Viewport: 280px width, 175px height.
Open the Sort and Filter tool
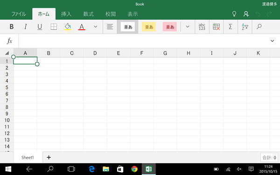pyautogui.click(x=245, y=27)
